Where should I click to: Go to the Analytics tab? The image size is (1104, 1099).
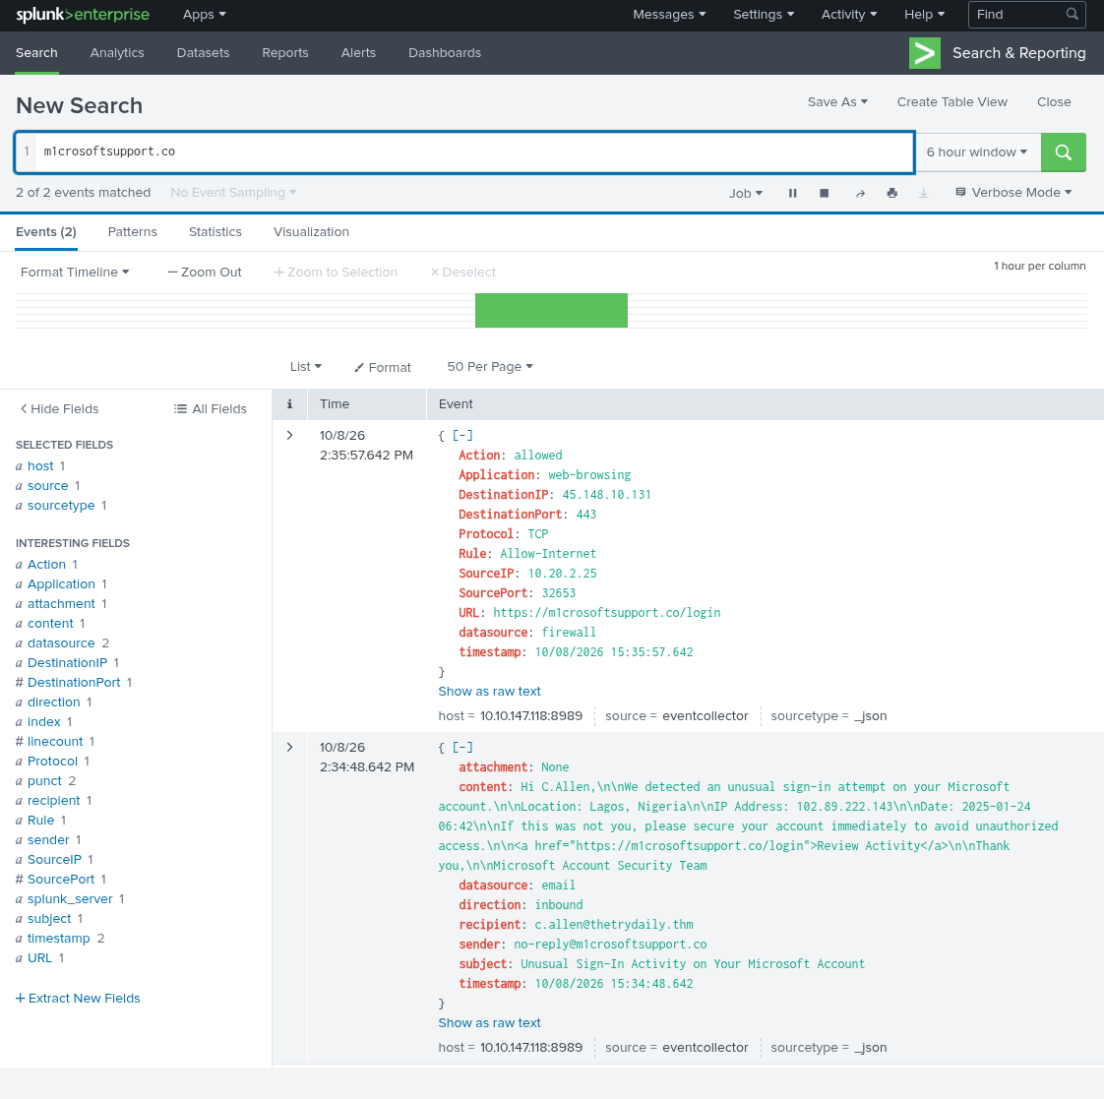point(117,53)
